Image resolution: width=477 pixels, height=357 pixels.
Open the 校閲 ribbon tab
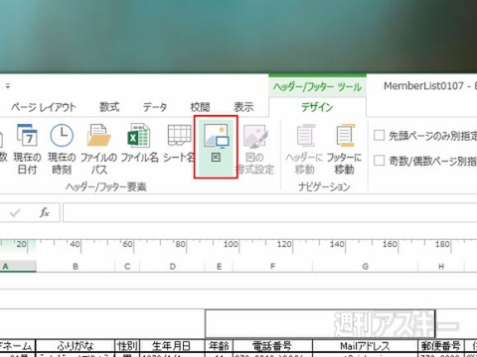[x=200, y=107]
